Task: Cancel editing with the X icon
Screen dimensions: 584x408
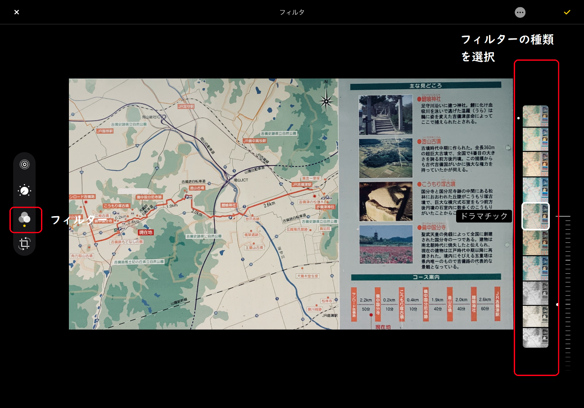Action: pyautogui.click(x=17, y=12)
